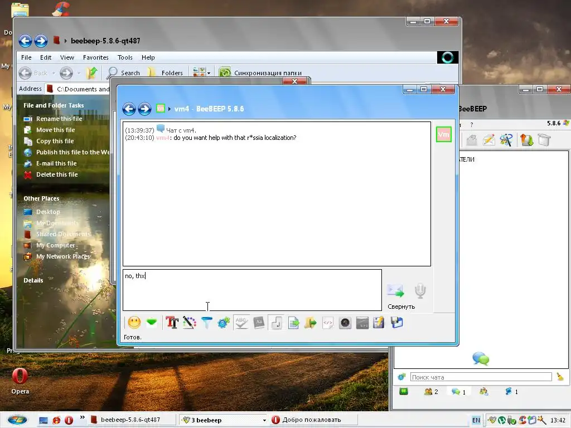Click the grey envelope icon in BeeBEEP main toolbar
This screenshot has height=428, width=571.
(472, 140)
